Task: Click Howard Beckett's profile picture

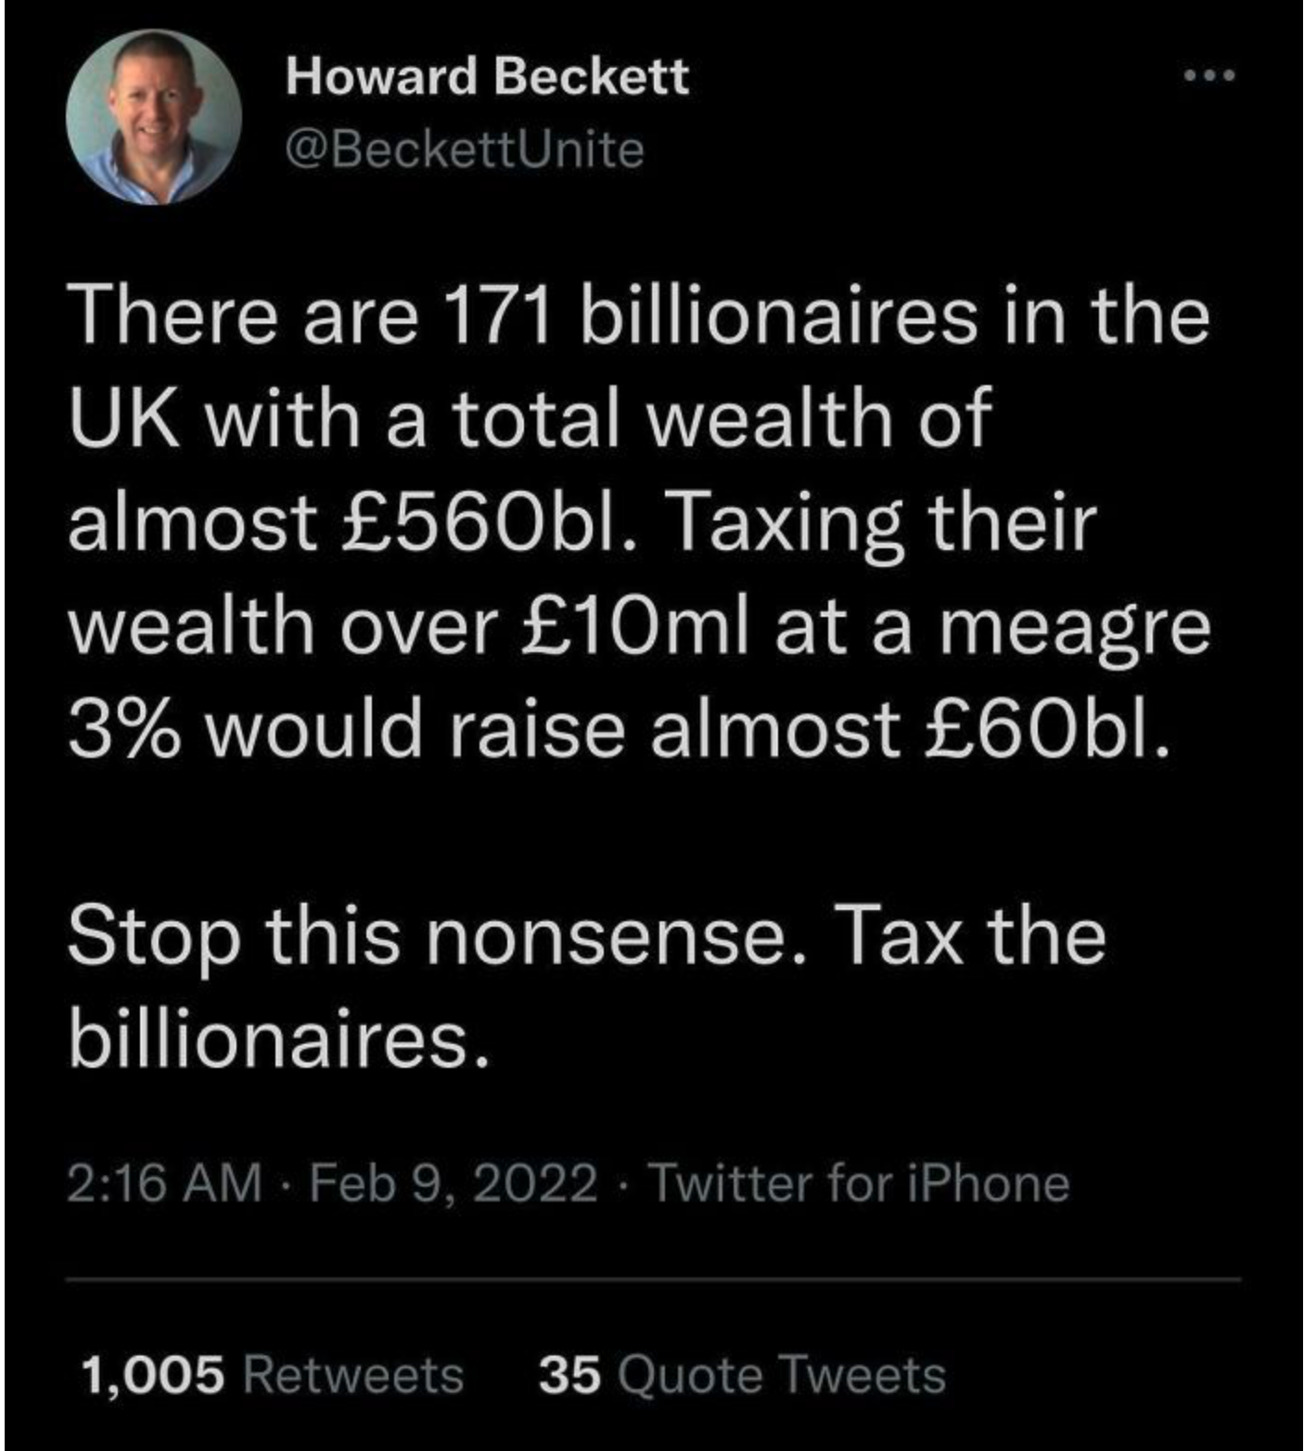Action: tap(154, 117)
